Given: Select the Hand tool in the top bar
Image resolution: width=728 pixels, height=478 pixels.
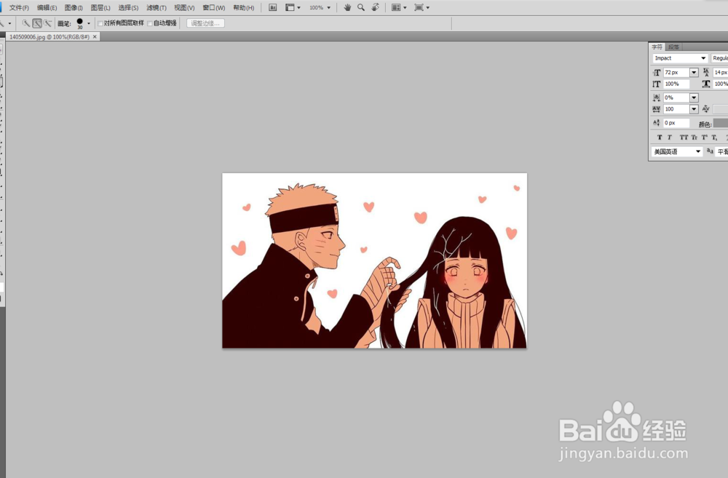Looking at the screenshot, I should [347, 7].
